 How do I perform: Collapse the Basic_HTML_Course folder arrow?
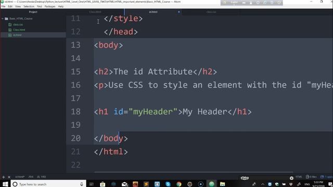pyautogui.click(x=3, y=19)
